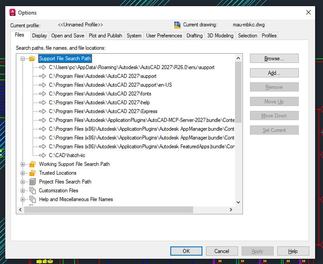Select the Customization Files label
The height and width of the screenshot is (264, 323).
(59, 191)
